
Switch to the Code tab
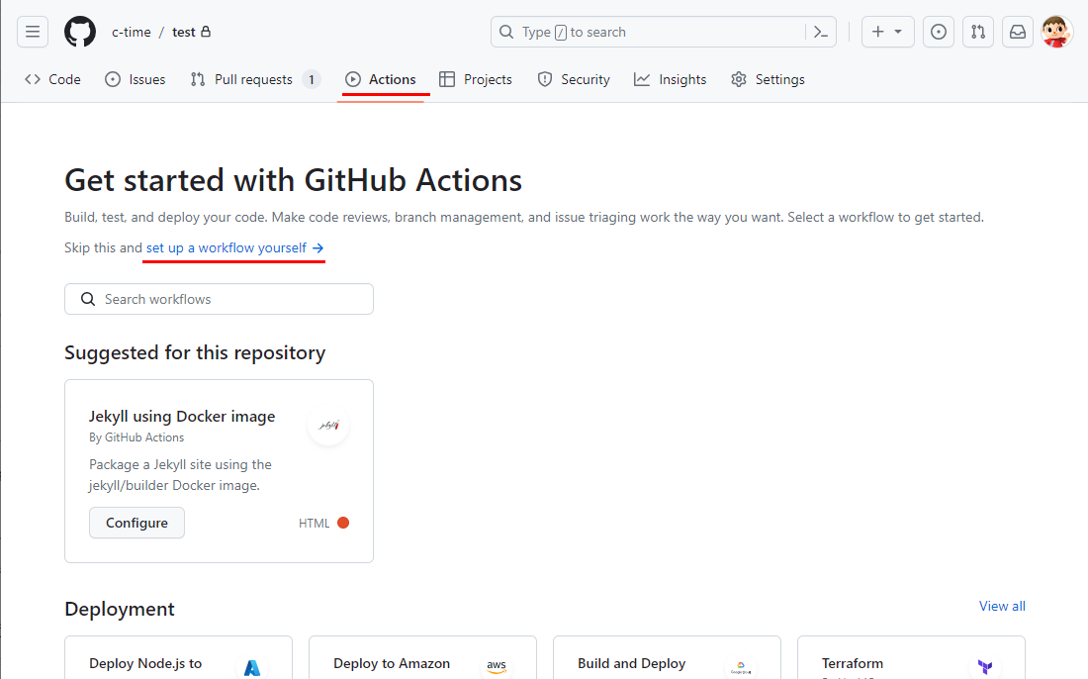pyautogui.click(x=52, y=79)
